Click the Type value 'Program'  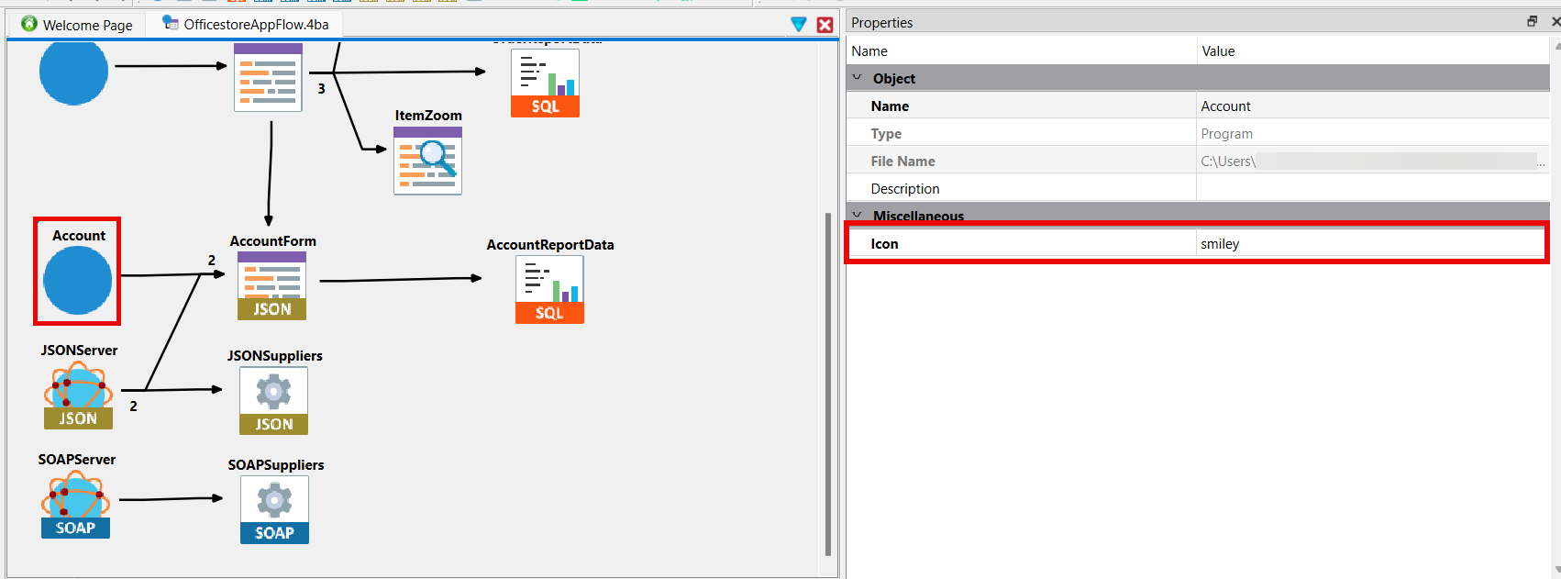1226,134
